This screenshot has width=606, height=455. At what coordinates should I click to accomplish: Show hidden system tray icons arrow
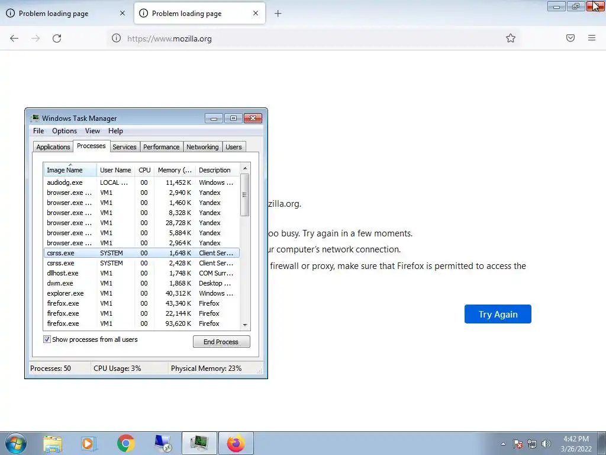503,444
